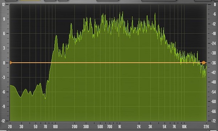
Task: Click the 500 label on frequency axis
Action: tap(100, 127)
